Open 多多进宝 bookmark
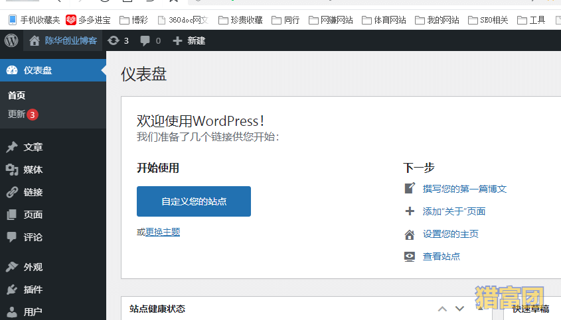 [88, 20]
